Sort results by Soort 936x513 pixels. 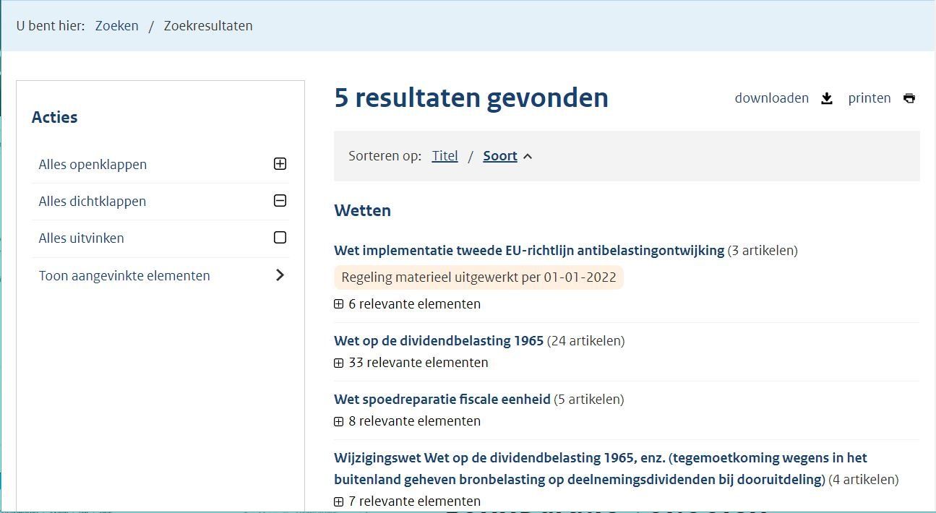tap(500, 156)
